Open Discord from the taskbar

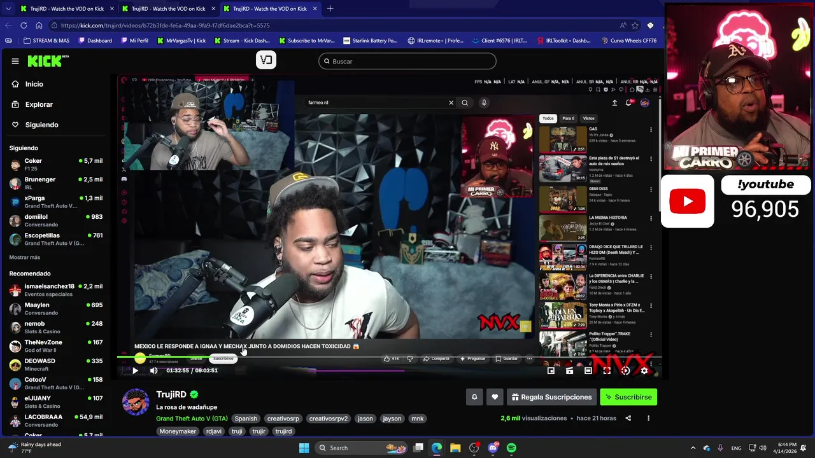coord(493,448)
